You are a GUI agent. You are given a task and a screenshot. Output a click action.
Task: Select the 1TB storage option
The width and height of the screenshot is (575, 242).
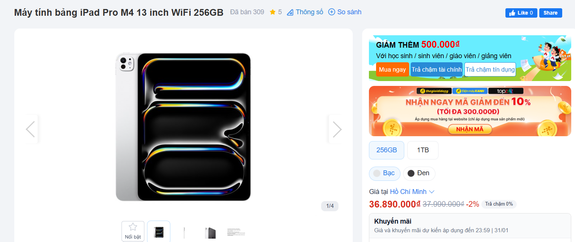(x=423, y=150)
